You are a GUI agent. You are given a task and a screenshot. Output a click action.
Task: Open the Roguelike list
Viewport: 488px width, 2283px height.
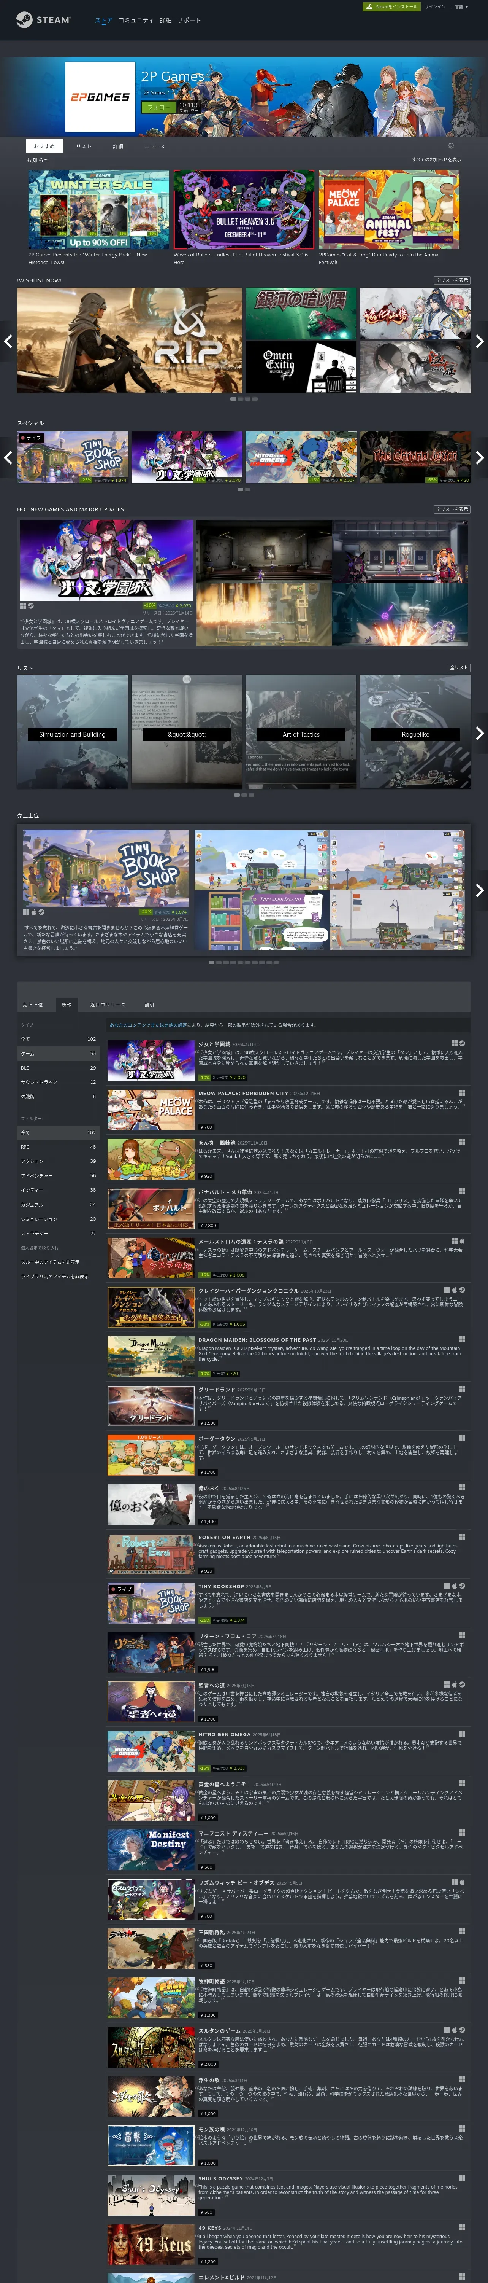click(x=415, y=732)
